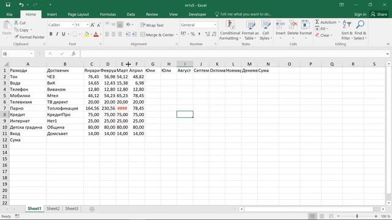Open Conditional Formatting
The image size is (392, 220).
[x=230, y=30]
